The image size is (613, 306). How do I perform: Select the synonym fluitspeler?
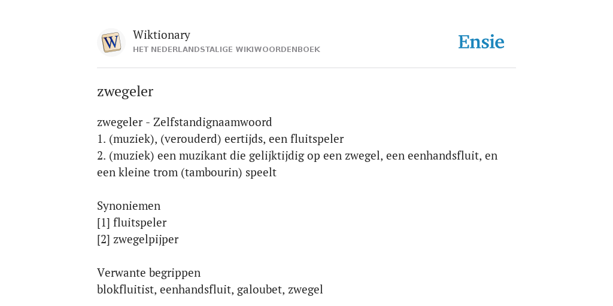pos(139,223)
